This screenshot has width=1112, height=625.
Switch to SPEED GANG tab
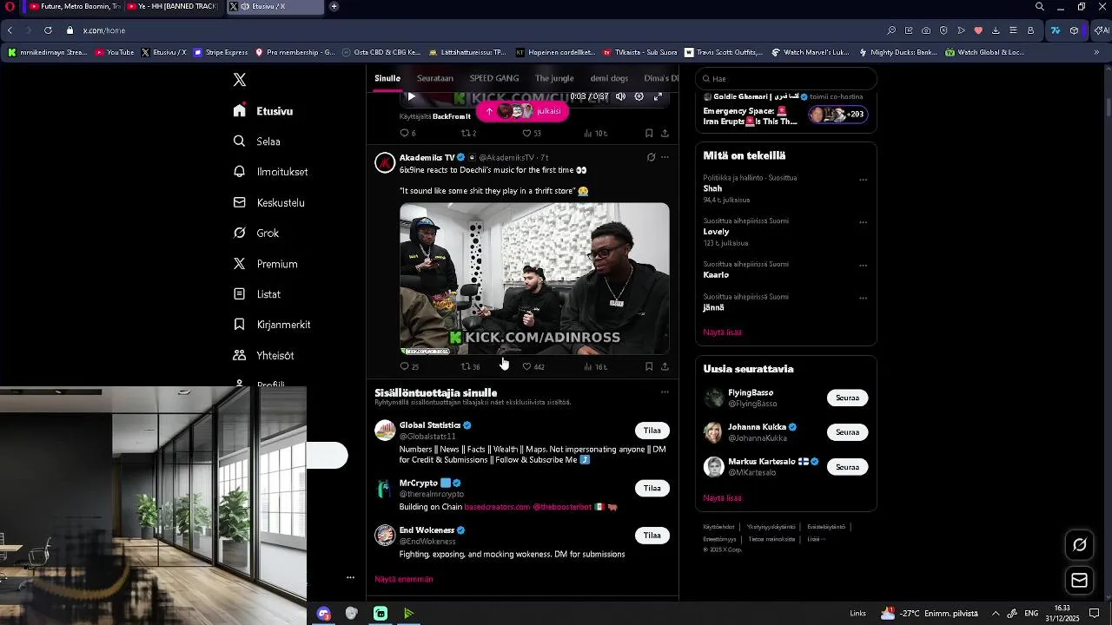(x=494, y=78)
